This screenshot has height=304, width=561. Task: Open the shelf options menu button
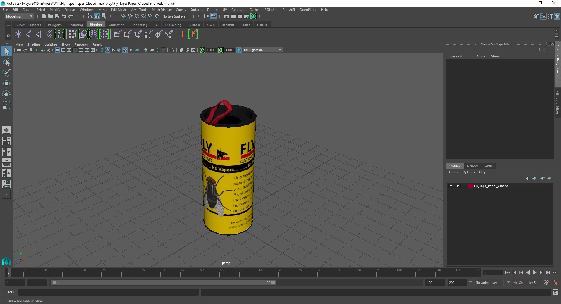coord(8,36)
